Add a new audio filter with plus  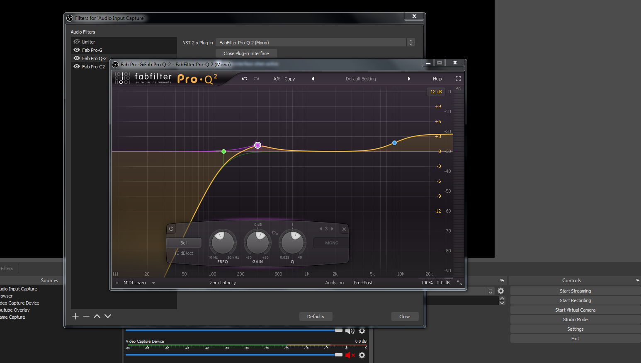[75, 316]
